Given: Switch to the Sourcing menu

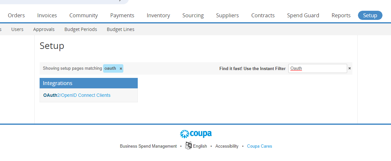Looking at the screenshot, I should (193, 15).
